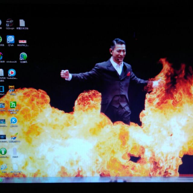The image size is (193, 193).
Task: Select the windows26 desktop item
Action: 11,62
